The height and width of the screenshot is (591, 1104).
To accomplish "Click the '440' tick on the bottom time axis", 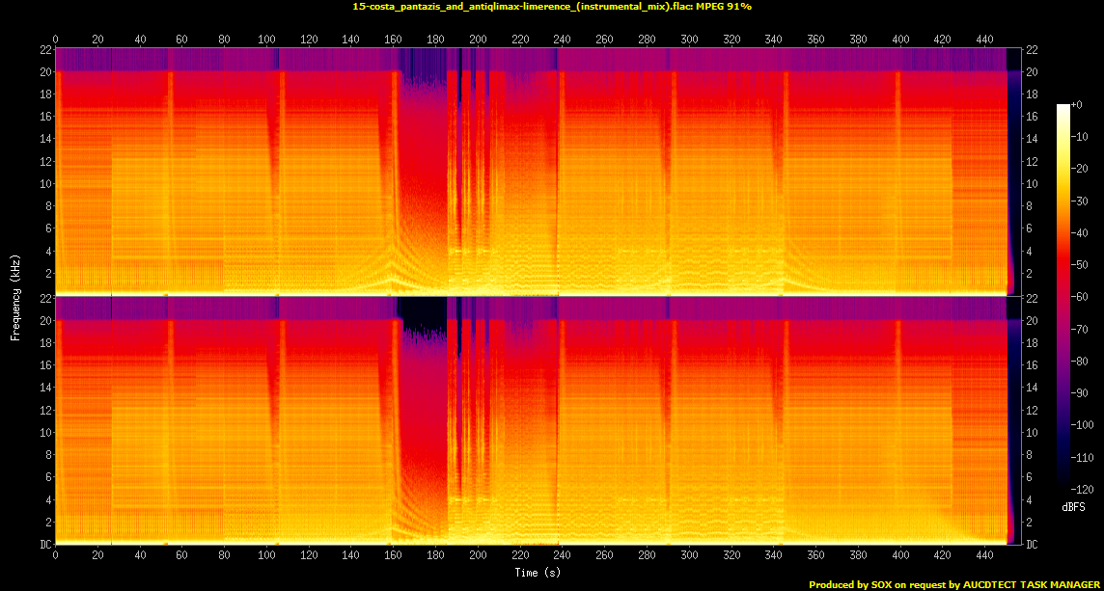I will click(985, 554).
